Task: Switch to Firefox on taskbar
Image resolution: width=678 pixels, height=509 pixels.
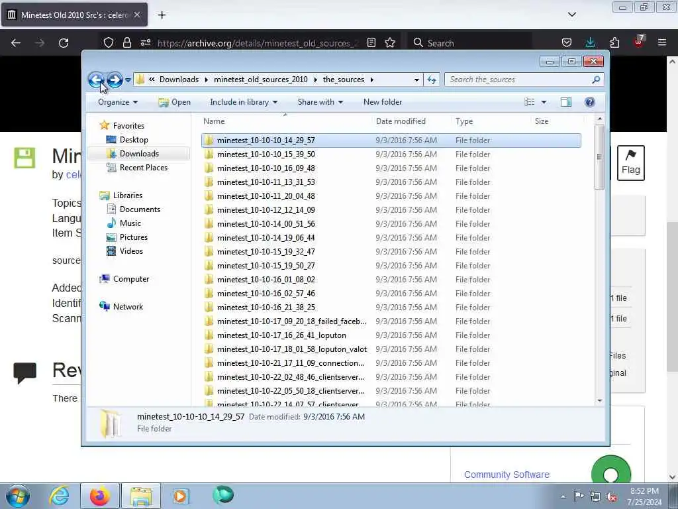Action: 99,496
